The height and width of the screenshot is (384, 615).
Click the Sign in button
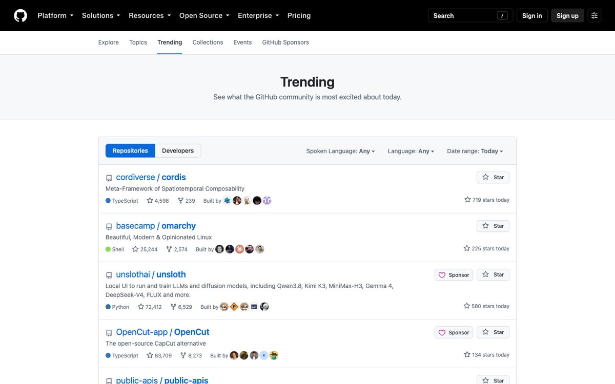tap(532, 15)
